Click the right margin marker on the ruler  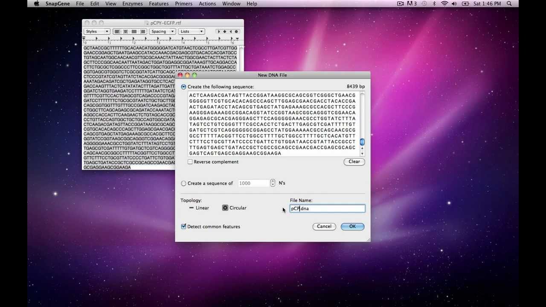(x=237, y=39)
